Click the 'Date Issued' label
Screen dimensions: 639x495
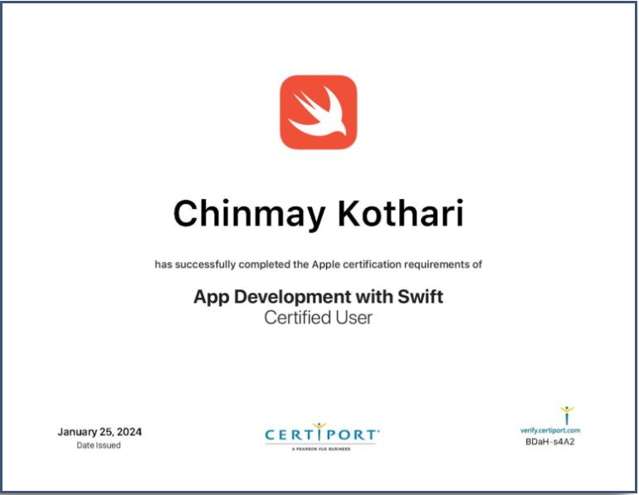coord(99,445)
